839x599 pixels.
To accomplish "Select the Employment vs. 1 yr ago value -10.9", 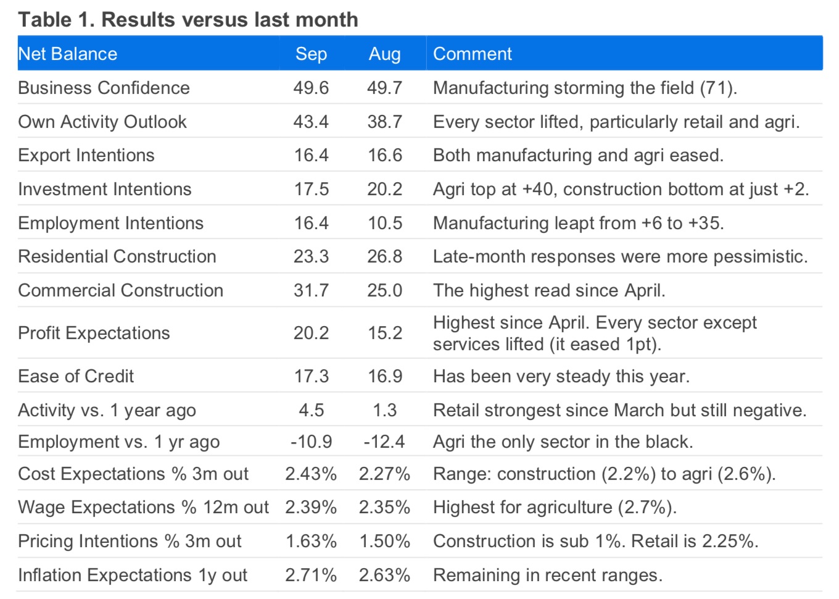I will coord(311,442).
